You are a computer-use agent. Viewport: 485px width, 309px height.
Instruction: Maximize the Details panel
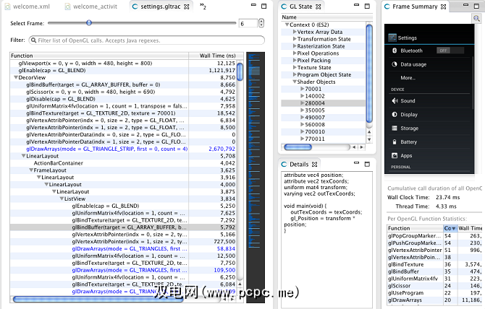[367, 164]
